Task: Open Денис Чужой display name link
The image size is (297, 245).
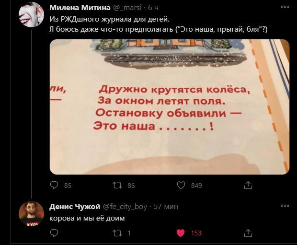Action: tap(75, 207)
